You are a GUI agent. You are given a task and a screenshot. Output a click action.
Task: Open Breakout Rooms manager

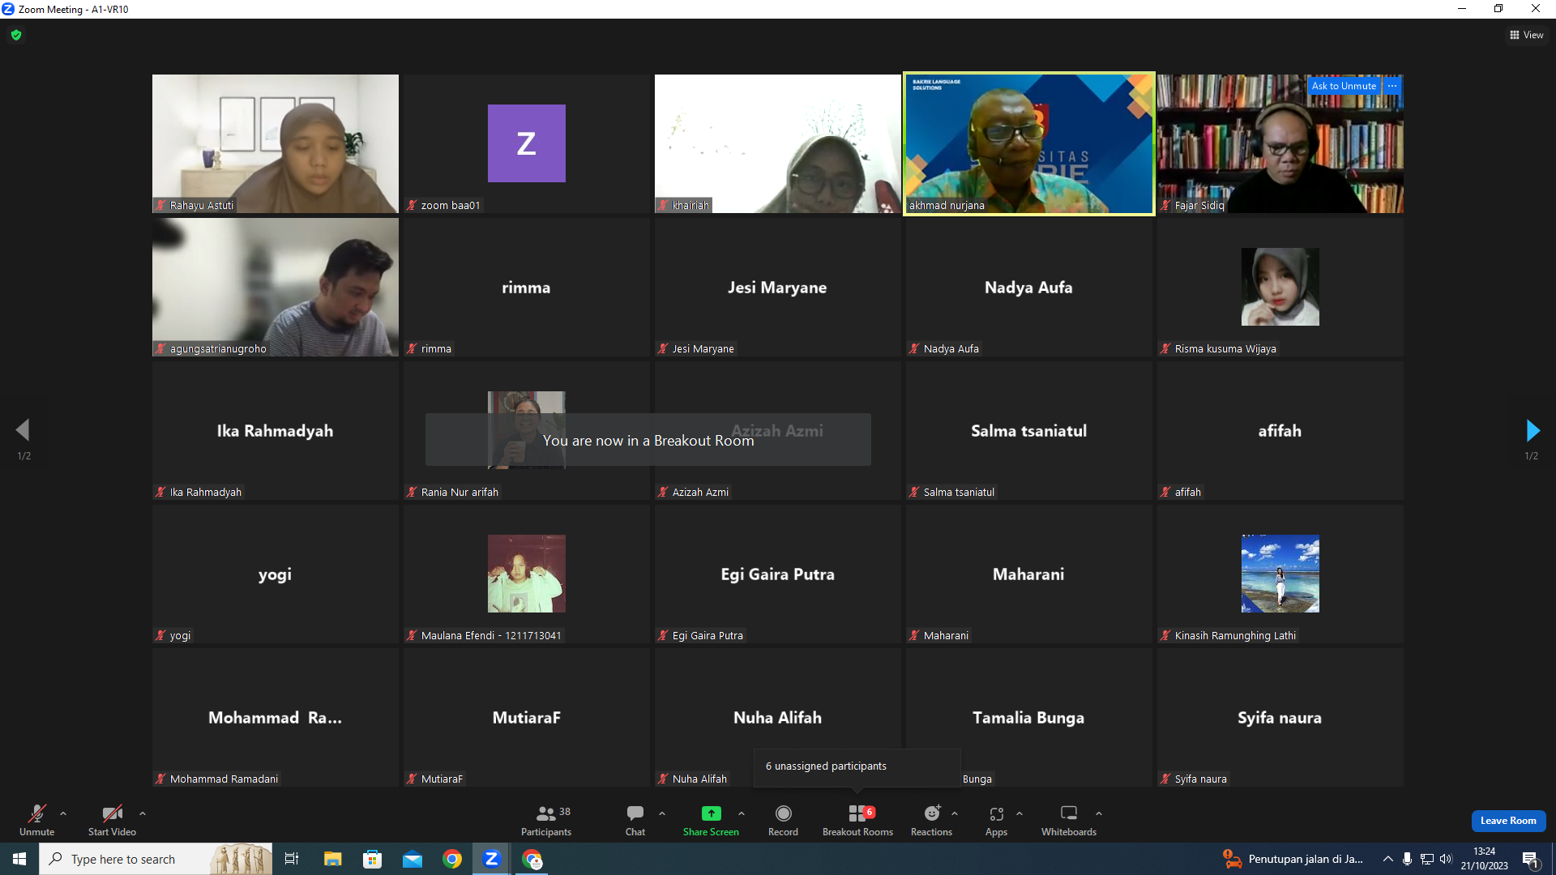click(x=857, y=819)
